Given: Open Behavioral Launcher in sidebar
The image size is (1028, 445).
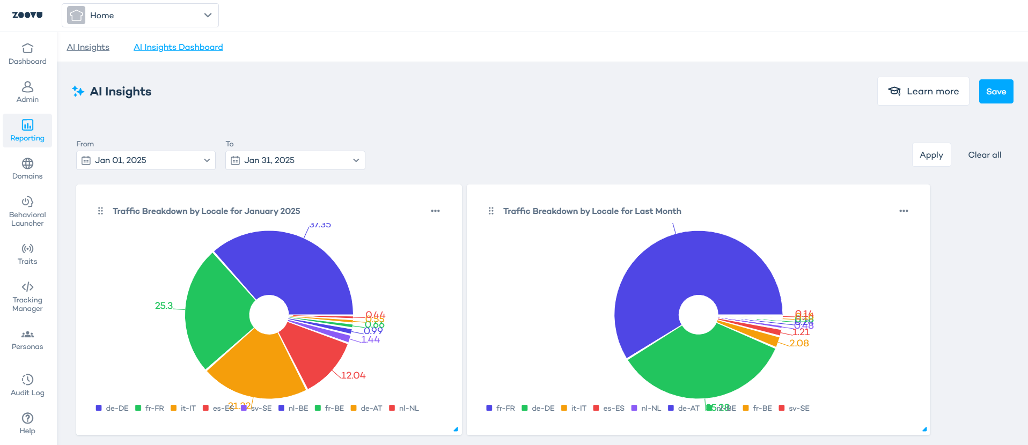Looking at the screenshot, I should pos(27,211).
